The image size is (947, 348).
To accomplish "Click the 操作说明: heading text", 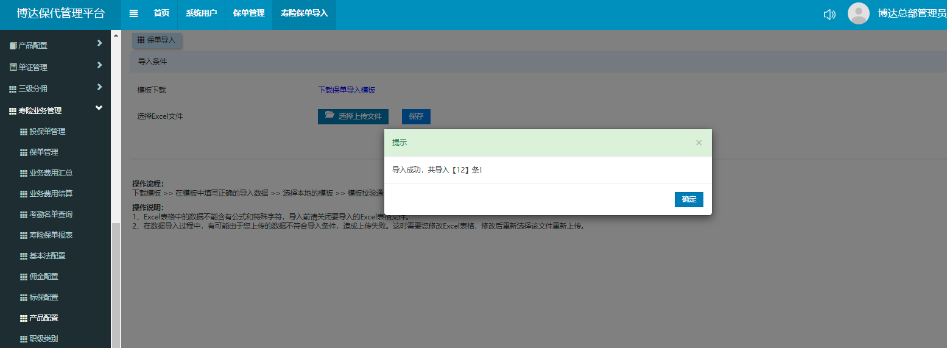I will tap(148, 208).
